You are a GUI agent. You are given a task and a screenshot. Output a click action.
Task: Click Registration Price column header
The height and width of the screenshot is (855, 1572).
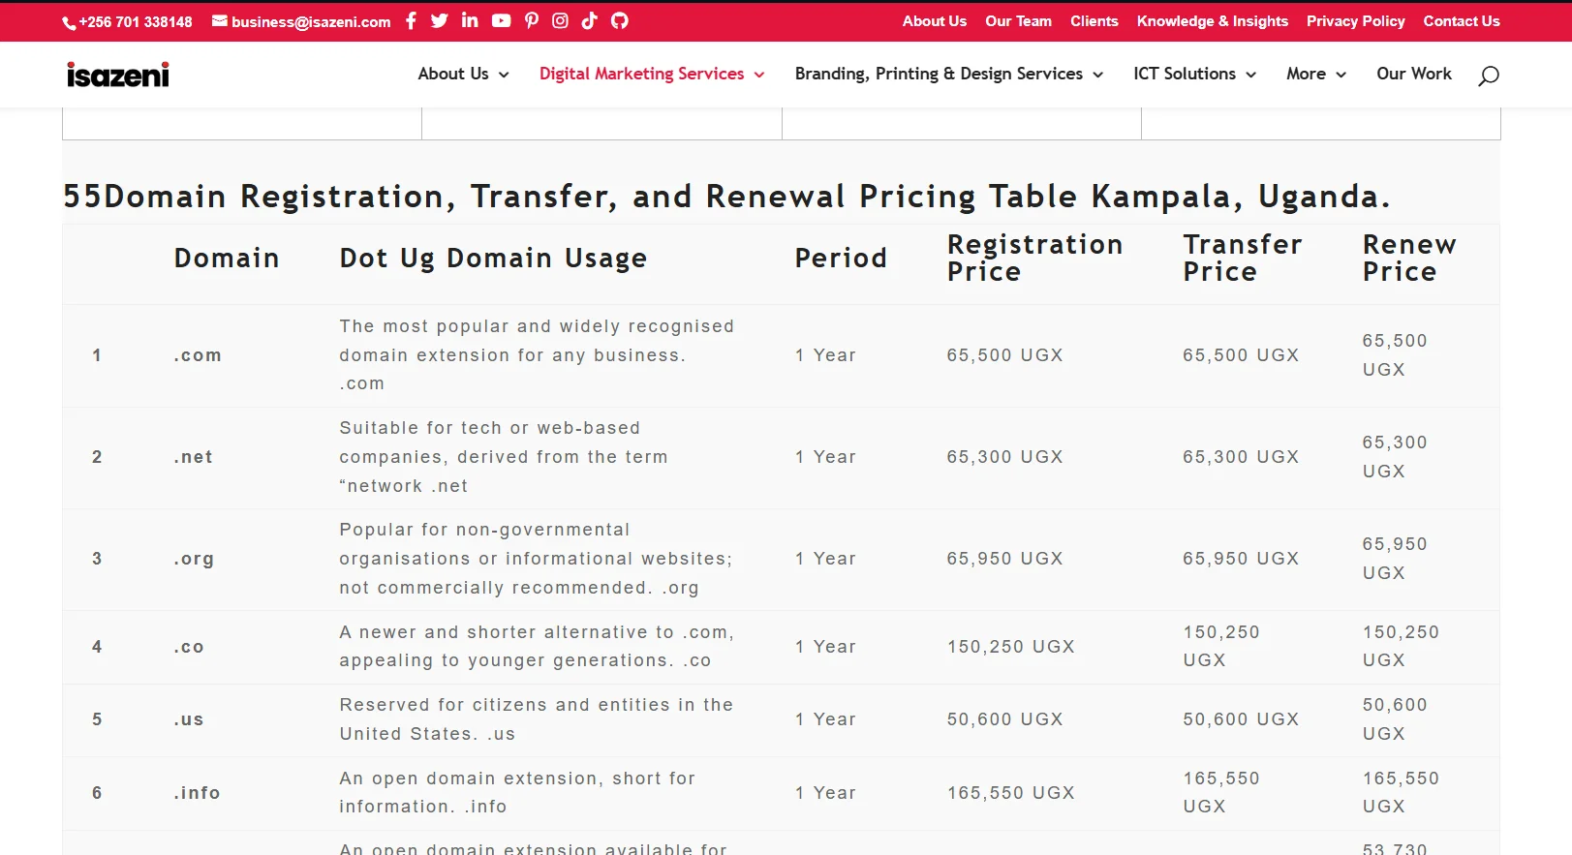point(1034,258)
